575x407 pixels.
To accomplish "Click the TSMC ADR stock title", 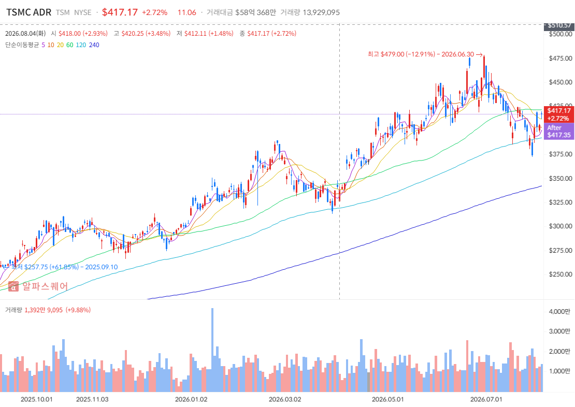I will [28, 12].
